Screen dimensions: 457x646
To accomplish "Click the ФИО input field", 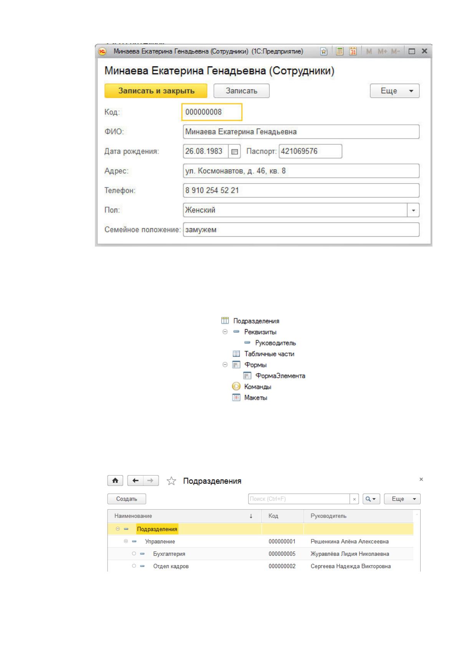I will coord(301,132).
